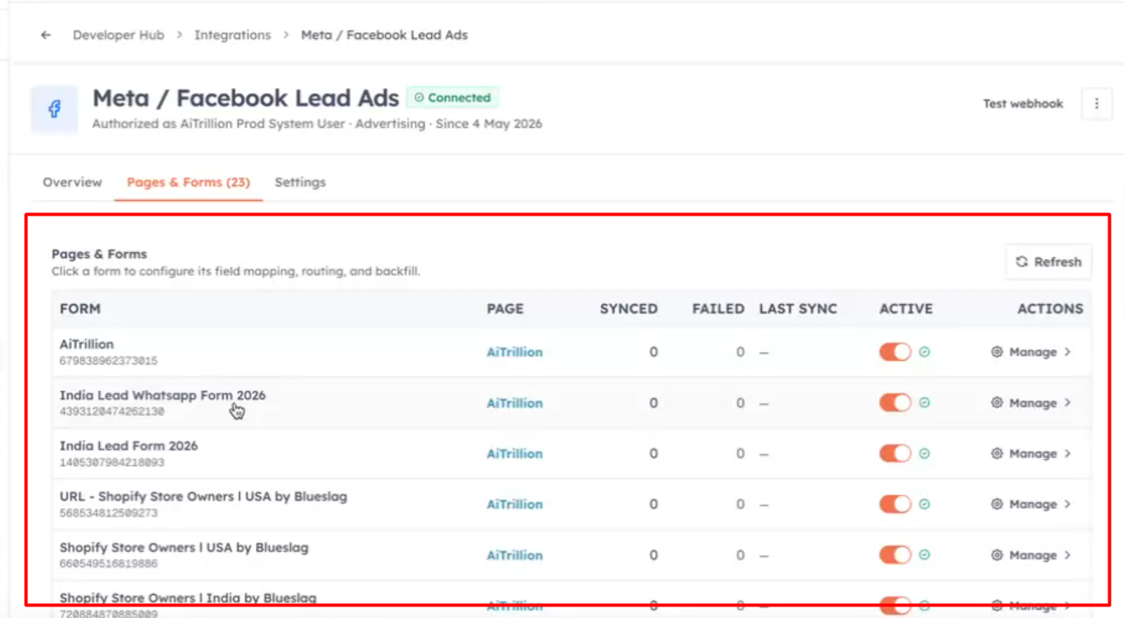Open the Settings tab

[x=300, y=182]
